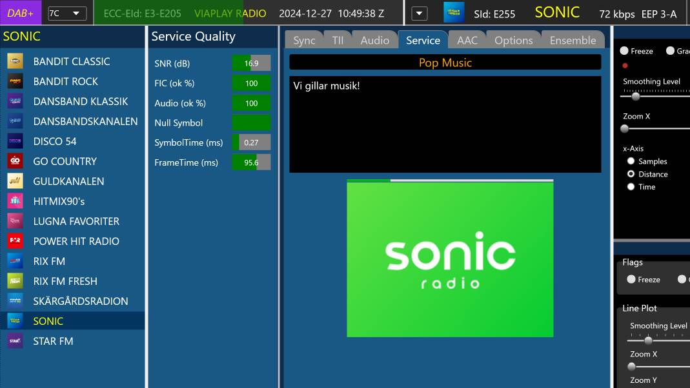Click the POWER HIT RADIO logo icon
690x388 pixels.
(15, 241)
